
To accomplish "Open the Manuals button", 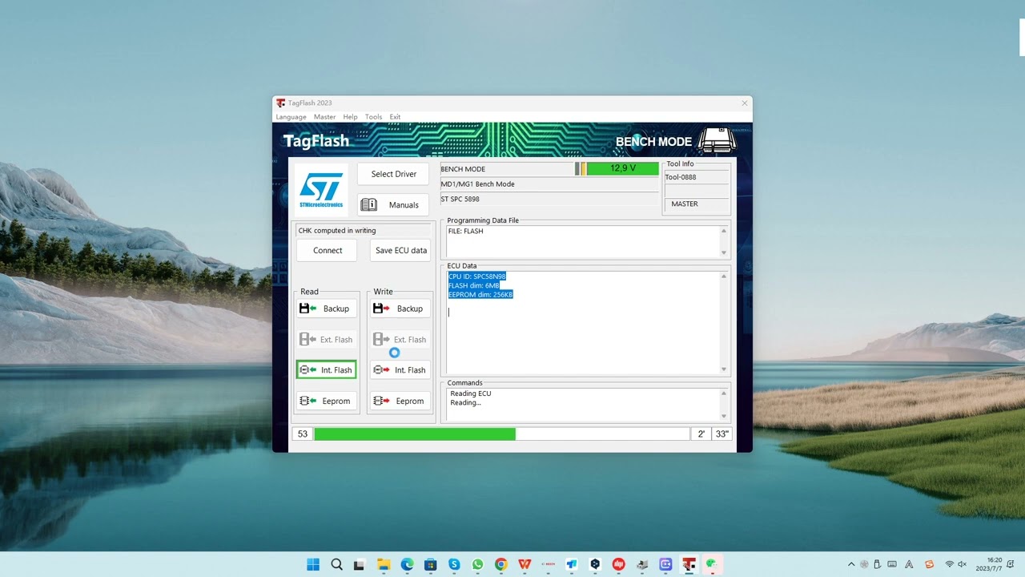I will coord(393,204).
